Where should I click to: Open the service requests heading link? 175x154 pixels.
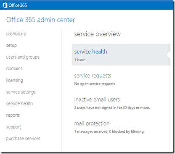point(93,76)
